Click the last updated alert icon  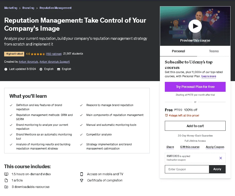pyautogui.click(x=6, y=69)
